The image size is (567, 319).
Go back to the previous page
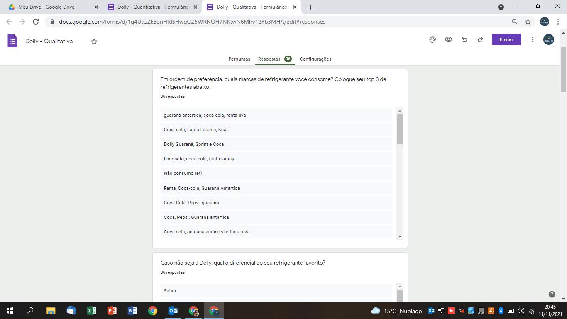[9, 22]
